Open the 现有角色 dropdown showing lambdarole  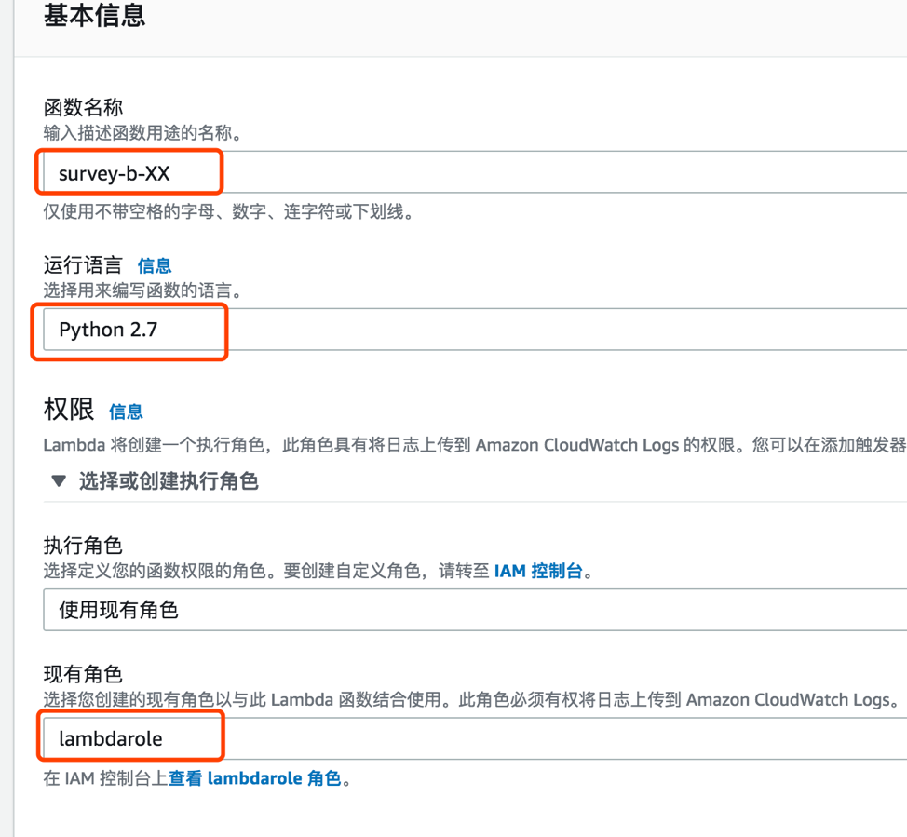pyautogui.click(x=475, y=738)
